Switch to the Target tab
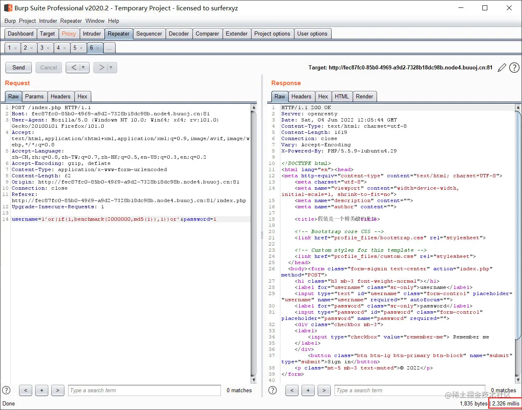Screen dimensions: 522x410 pos(47,34)
